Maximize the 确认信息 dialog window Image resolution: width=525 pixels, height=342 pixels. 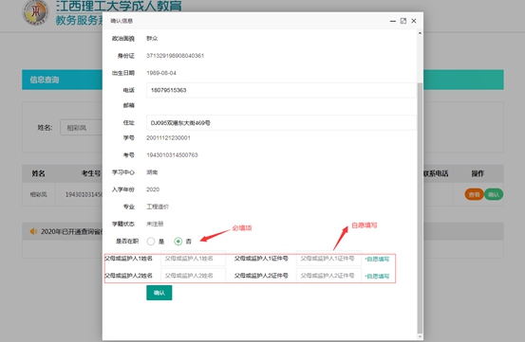(403, 21)
